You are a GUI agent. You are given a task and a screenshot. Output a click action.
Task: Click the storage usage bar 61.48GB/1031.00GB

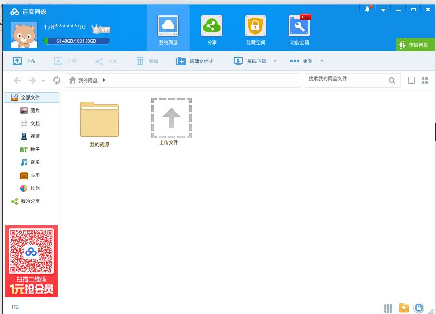(76, 41)
